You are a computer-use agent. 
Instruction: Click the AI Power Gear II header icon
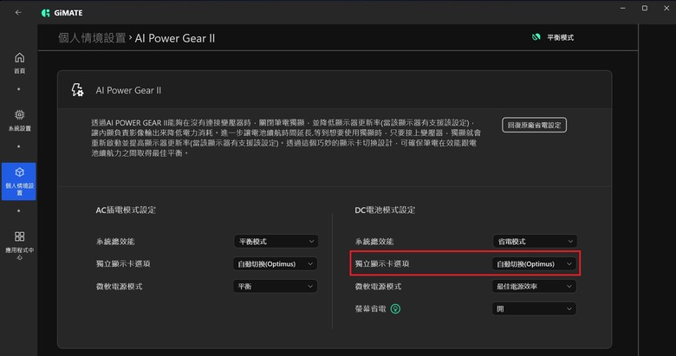point(78,90)
